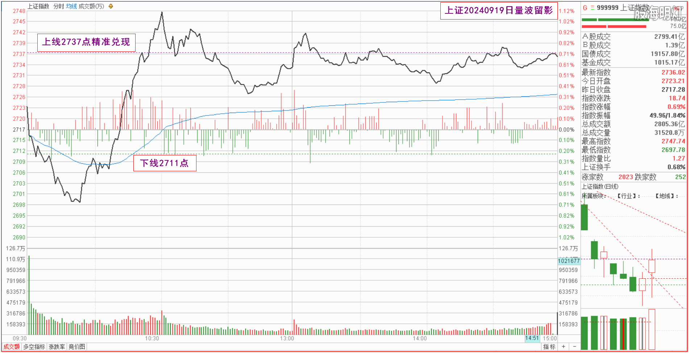Click the 指数涨幅 value 0.69%

pyautogui.click(x=676, y=107)
